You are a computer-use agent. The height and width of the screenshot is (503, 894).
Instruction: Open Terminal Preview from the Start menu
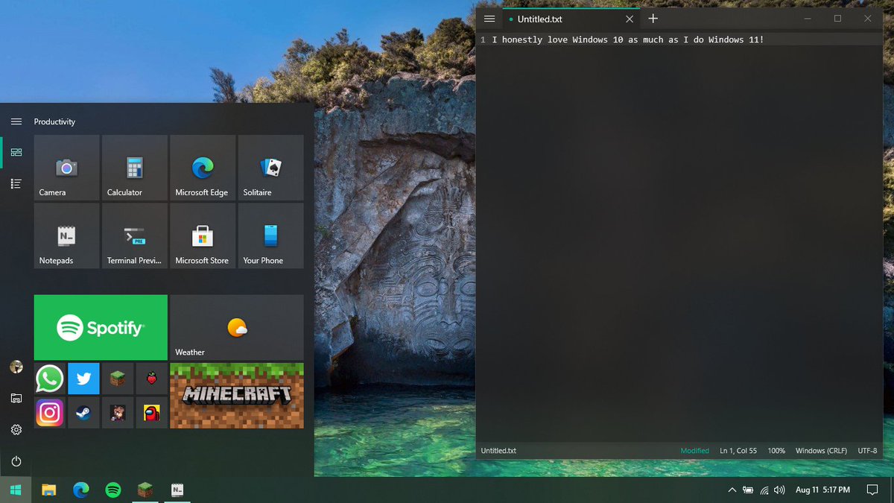coord(134,235)
